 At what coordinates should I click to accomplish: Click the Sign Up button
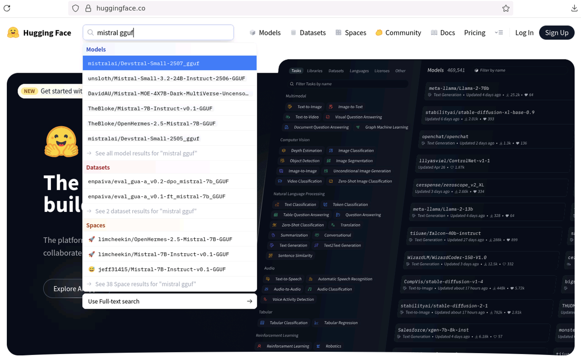pyautogui.click(x=557, y=33)
